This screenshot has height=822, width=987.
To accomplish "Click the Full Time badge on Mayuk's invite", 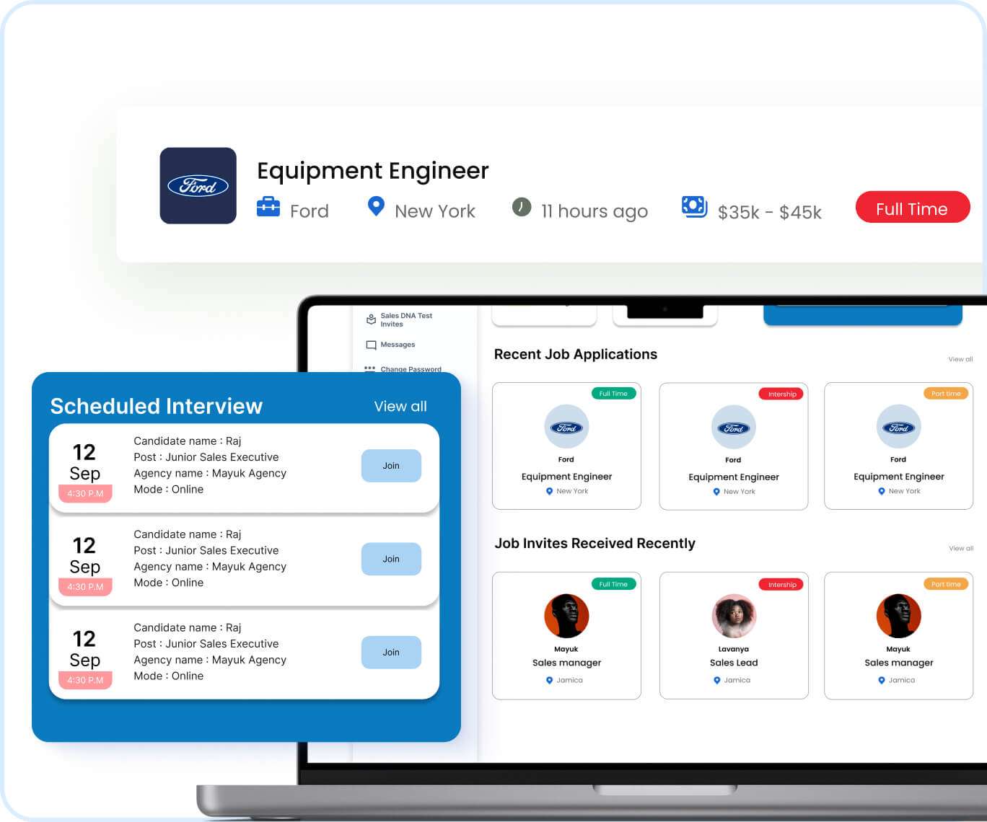I will [613, 584].
